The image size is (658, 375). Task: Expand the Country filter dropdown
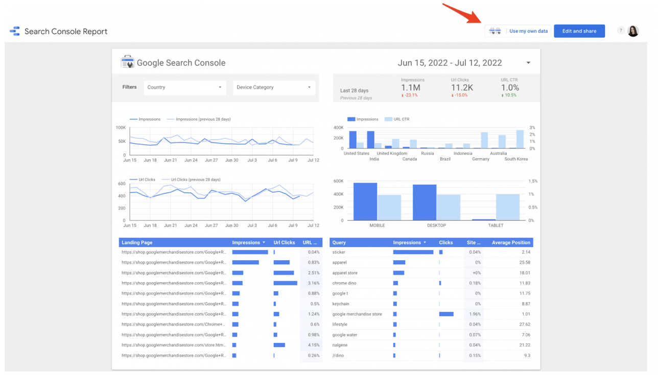click(x=184, y=87)
